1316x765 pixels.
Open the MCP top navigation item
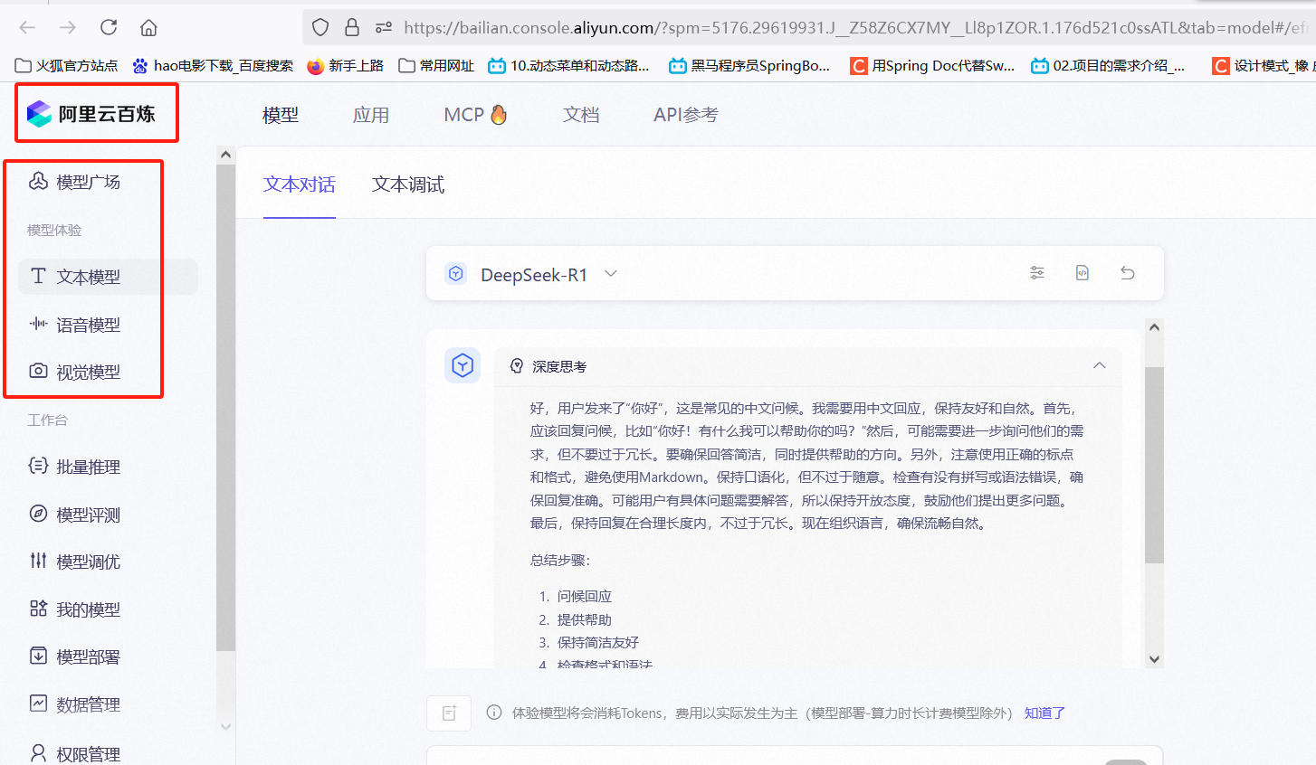[475, 115]
